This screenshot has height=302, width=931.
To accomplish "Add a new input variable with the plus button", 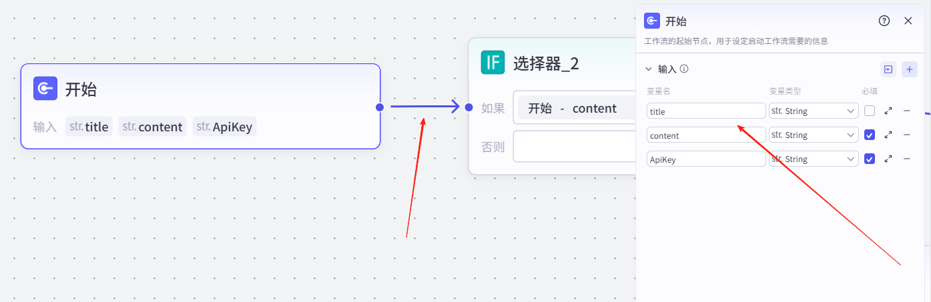I will (909, 69).
